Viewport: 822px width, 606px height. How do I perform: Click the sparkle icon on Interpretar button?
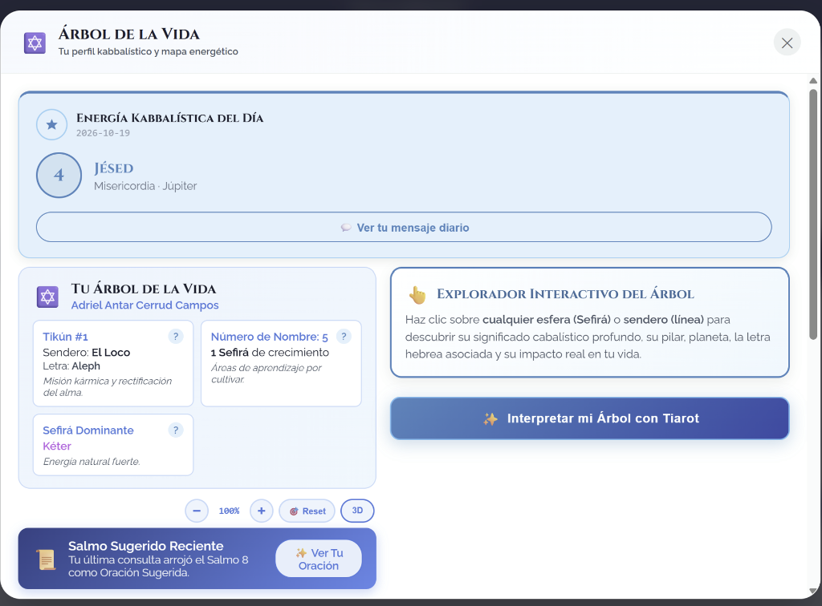(x=490, y=418)
